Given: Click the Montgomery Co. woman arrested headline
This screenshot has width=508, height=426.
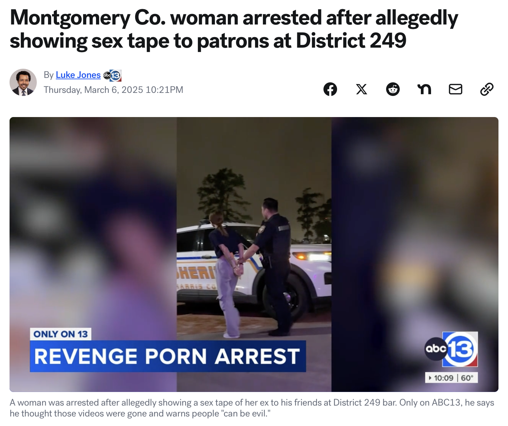Looking at the screenshot, I should [234, 29].
